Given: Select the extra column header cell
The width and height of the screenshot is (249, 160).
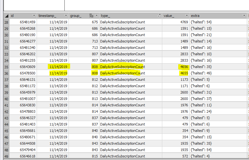Looking at the screenshot, I should [217, 16].
